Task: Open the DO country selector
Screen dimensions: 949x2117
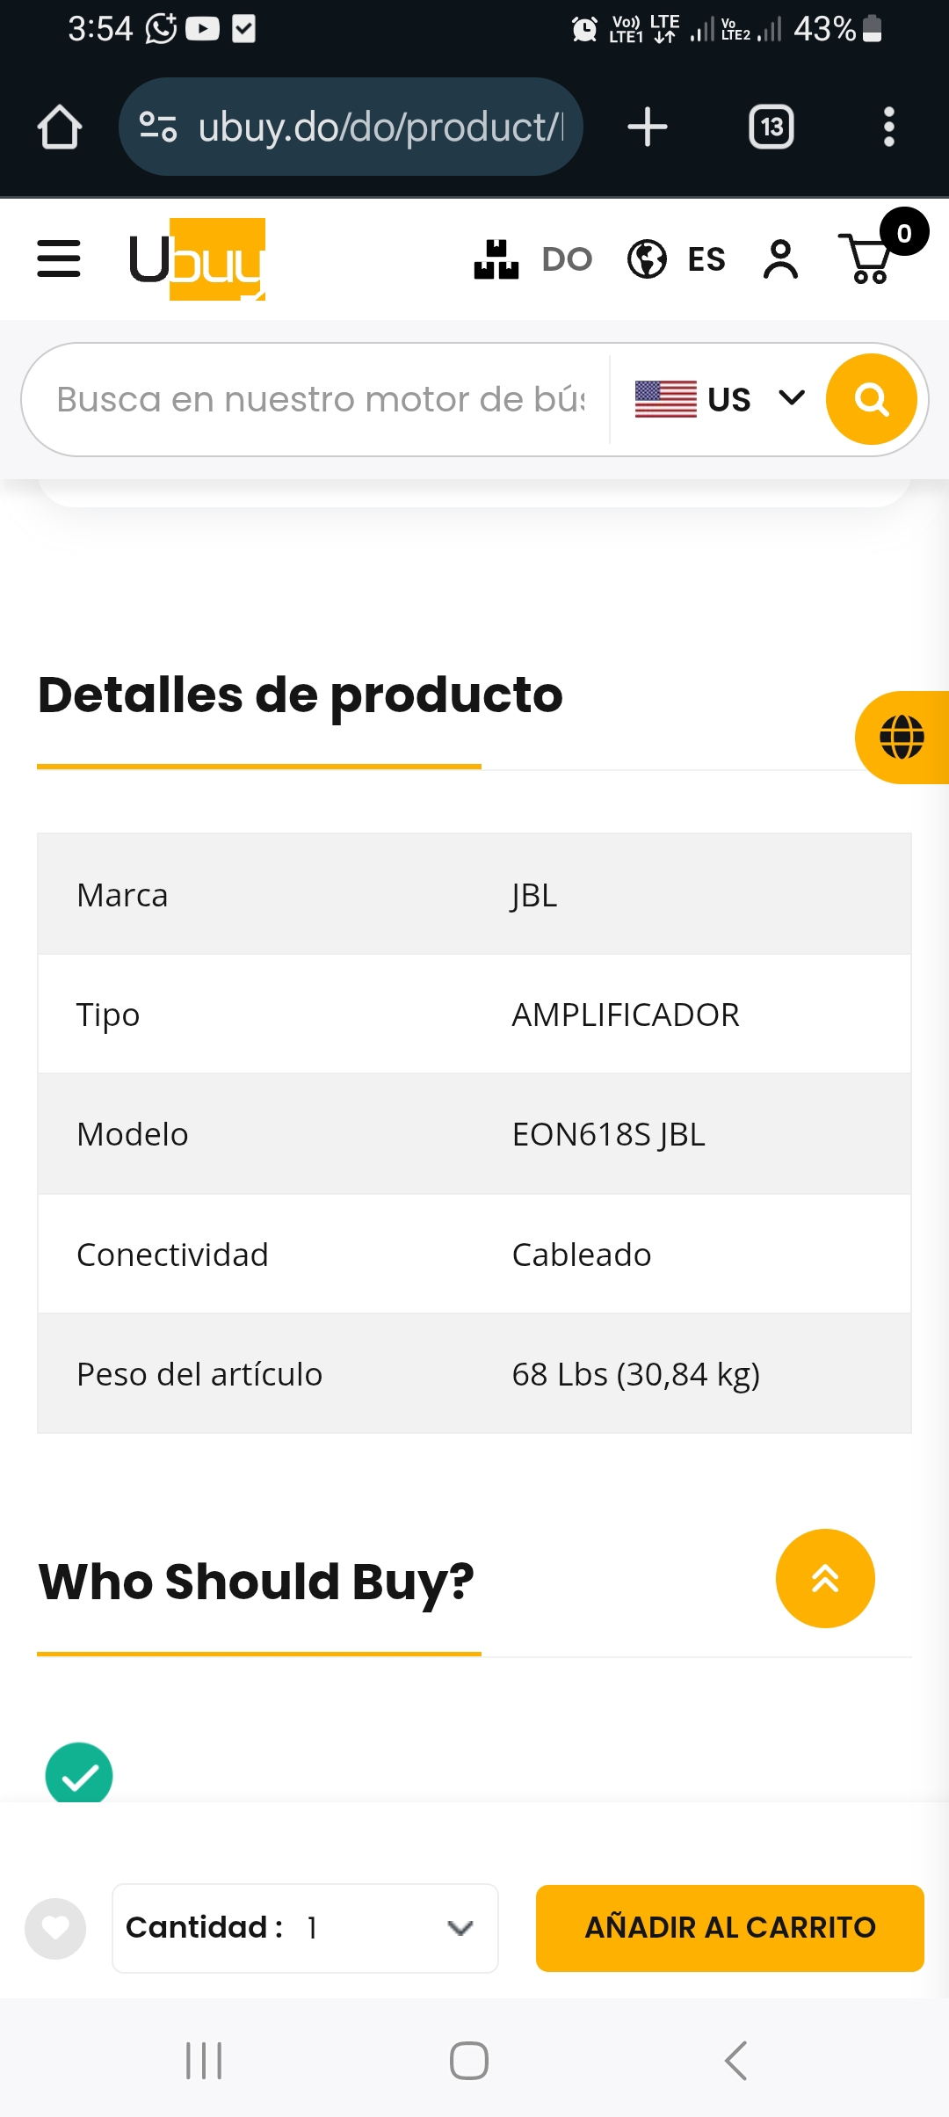Action: [x=533, y=259]
